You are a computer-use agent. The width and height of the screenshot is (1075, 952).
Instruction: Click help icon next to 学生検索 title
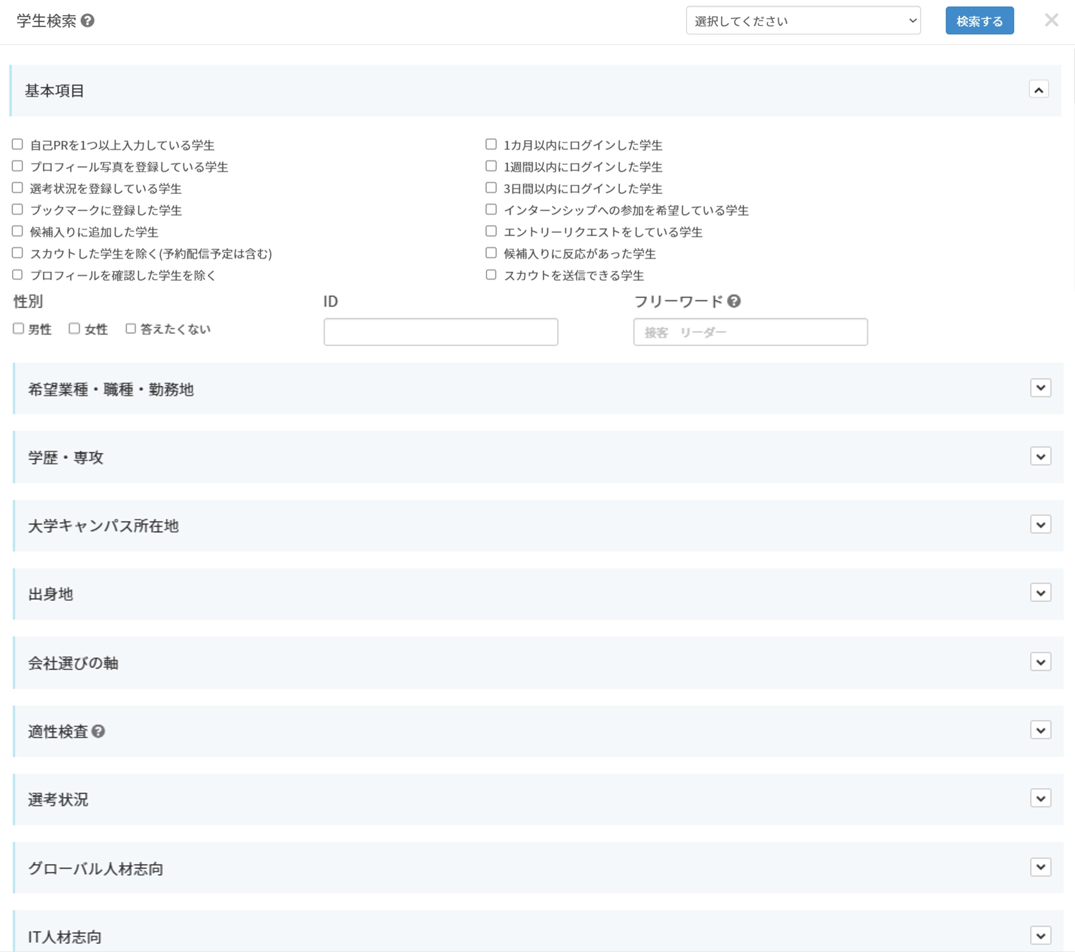pyautogui.click(x=88, y=20)
